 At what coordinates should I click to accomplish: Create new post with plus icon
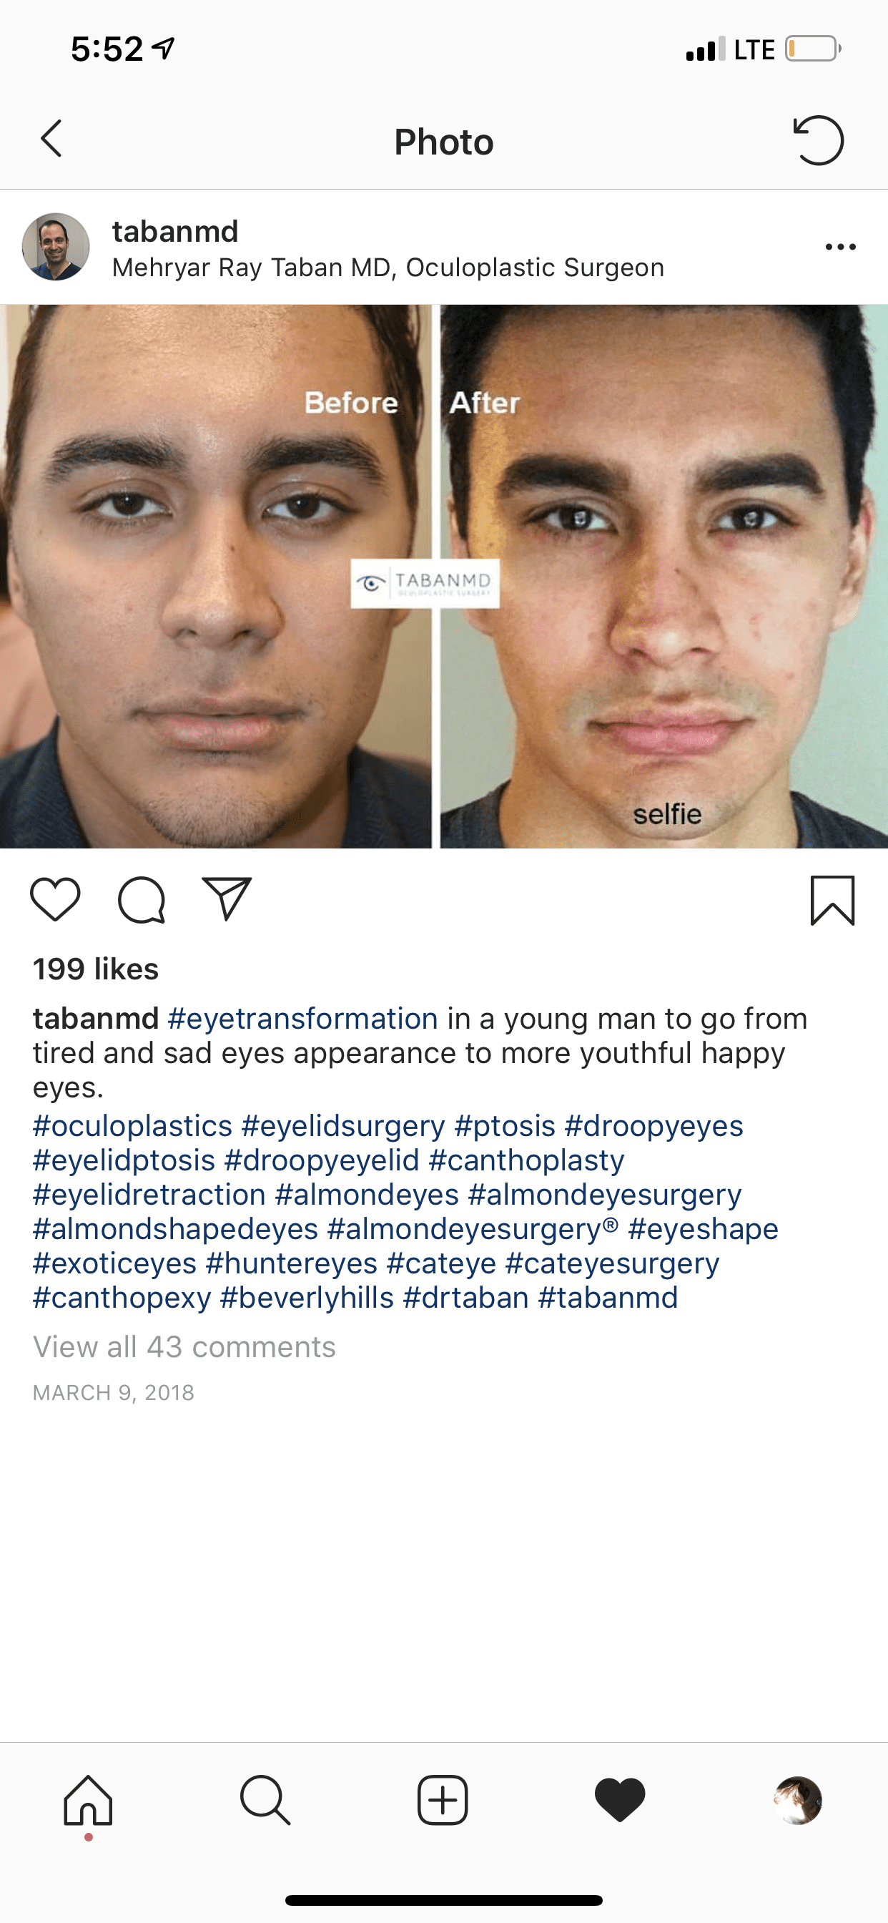click(x=443, y=1801)
